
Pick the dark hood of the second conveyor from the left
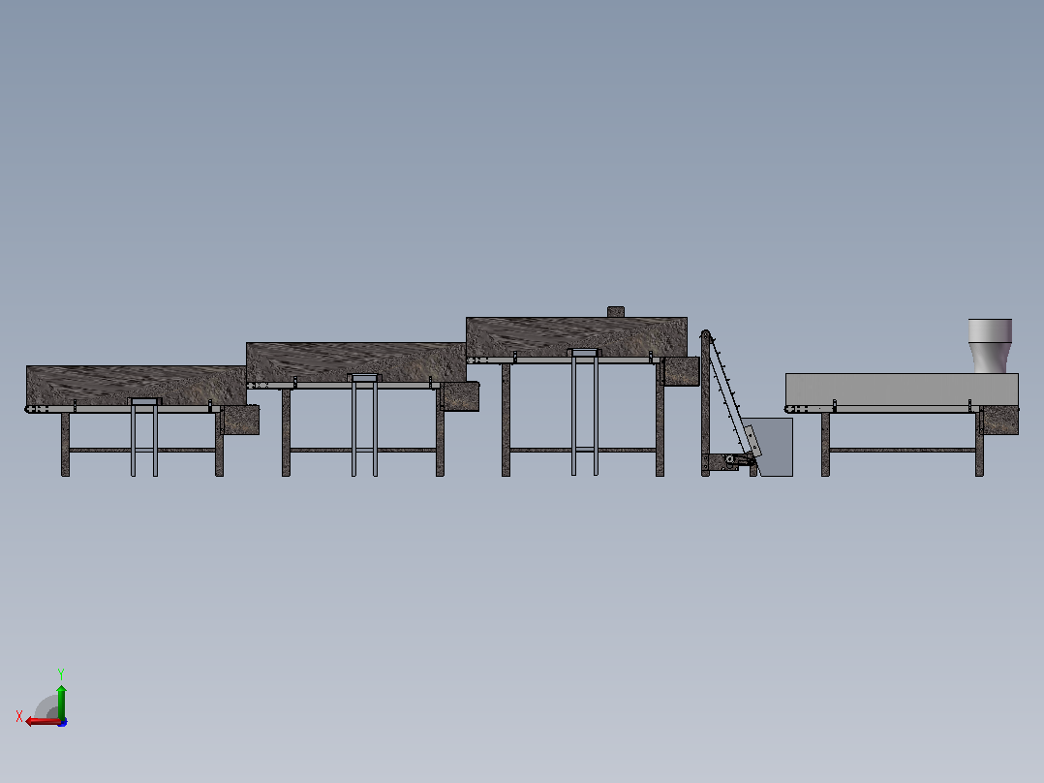tap(356, 361)
